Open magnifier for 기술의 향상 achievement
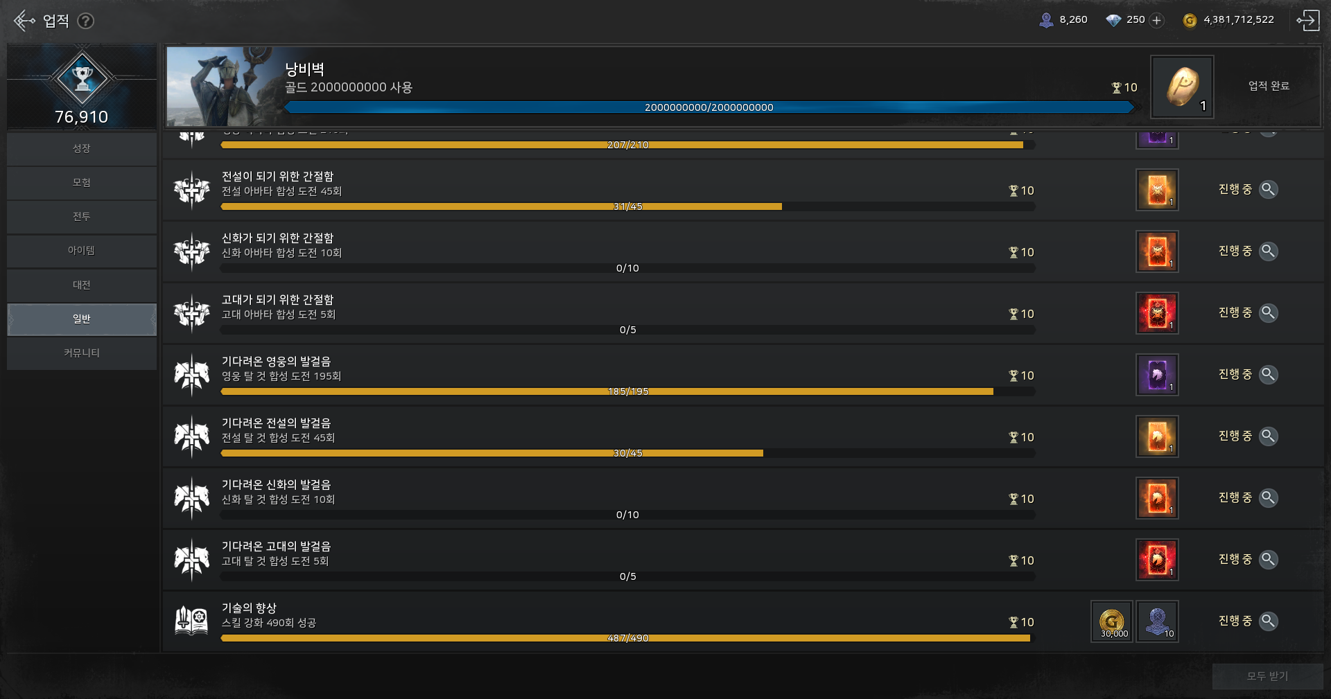Image resolution: width=1331 pixels, height=699 pixels. coord(1268,621)
